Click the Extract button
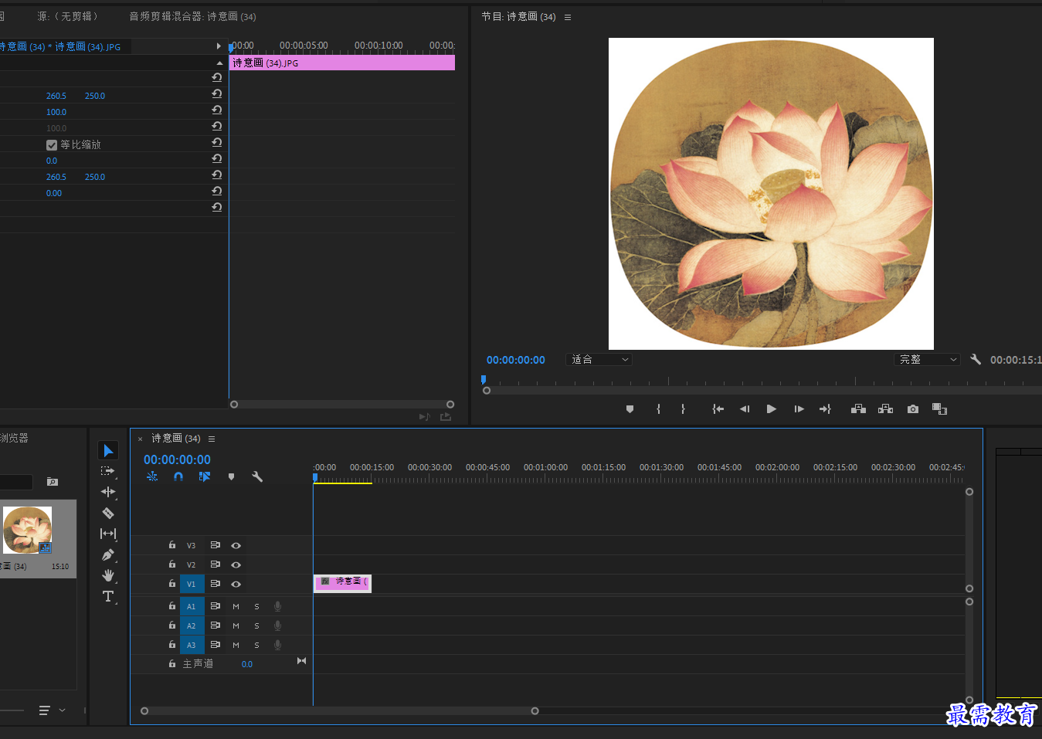 tap(885, 409)
